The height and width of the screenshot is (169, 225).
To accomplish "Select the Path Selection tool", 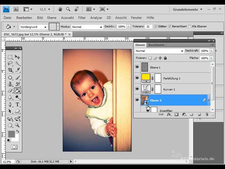I will 10,111.
